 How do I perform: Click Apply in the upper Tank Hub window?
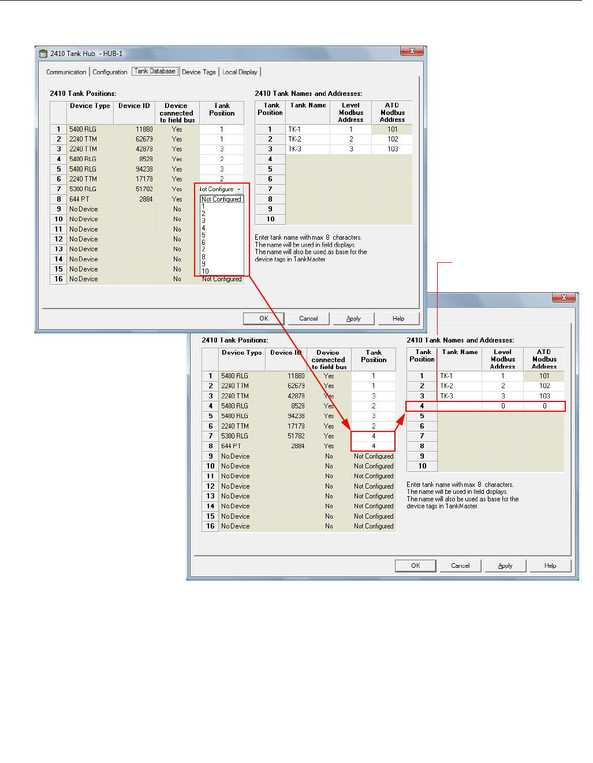[x=353, y=318]
